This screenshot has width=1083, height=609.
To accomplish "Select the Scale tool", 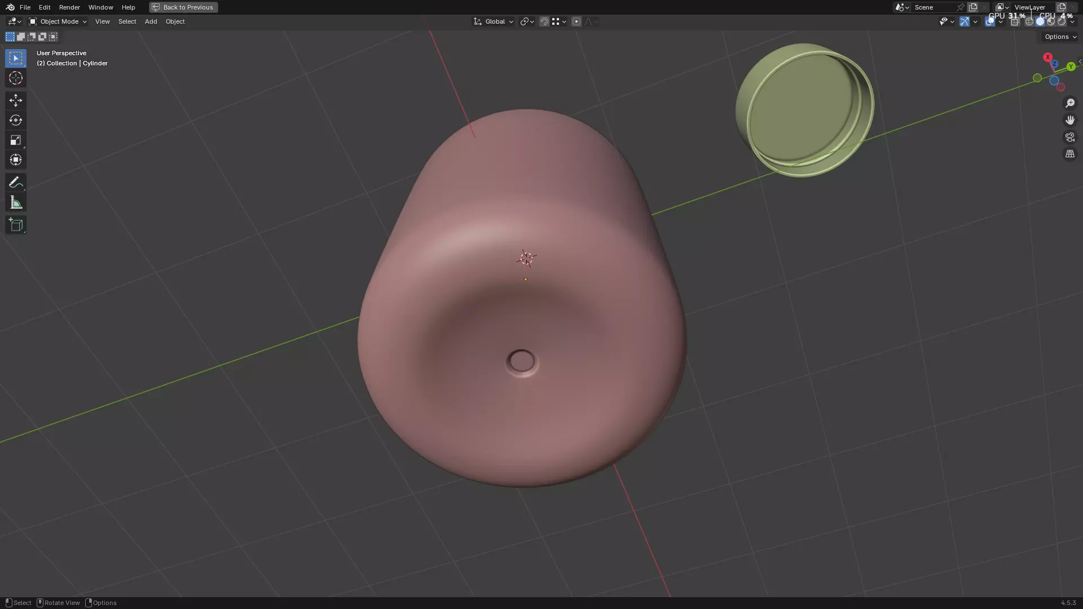I will tap(16, 140).
